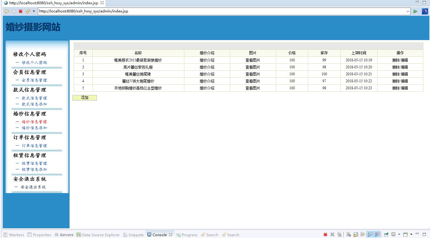This screenshot has width=430, height=238.
Task: Open the Display Selected Console dropdown
Action: [x=398, y=234]
